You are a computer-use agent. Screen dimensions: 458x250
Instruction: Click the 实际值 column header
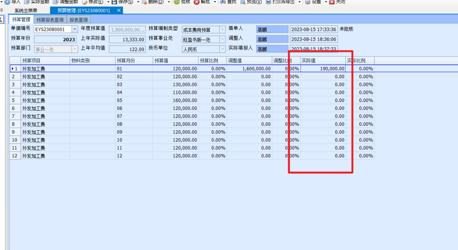coord(323,61)
